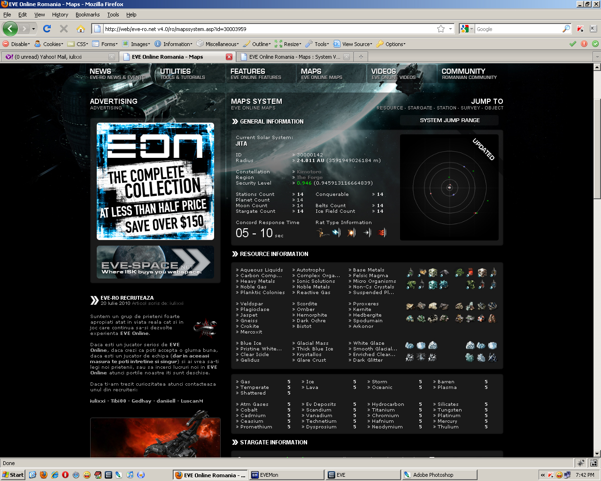Open the Outline dropdown
Viewport: 601px width, 481px height.
pyautogui.click(x=257, y=44)
